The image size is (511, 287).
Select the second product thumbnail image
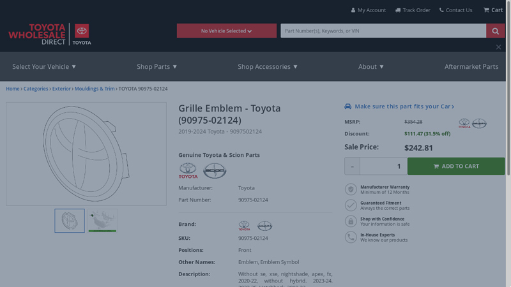click(x=102, y=221)
